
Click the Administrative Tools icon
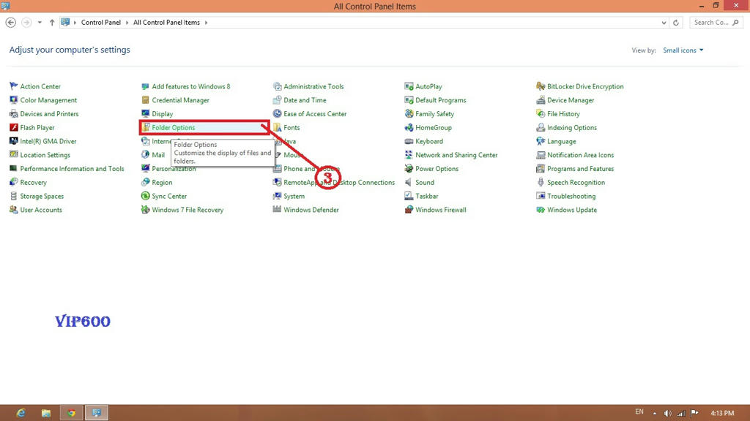277,86
